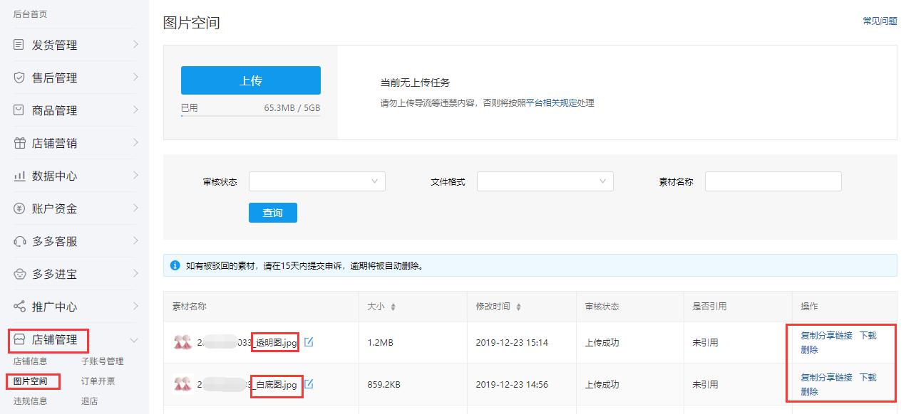Click the 账户资金 currency icon
The height and width of the screenshot is (414, 916).
[x=18, y=208]
